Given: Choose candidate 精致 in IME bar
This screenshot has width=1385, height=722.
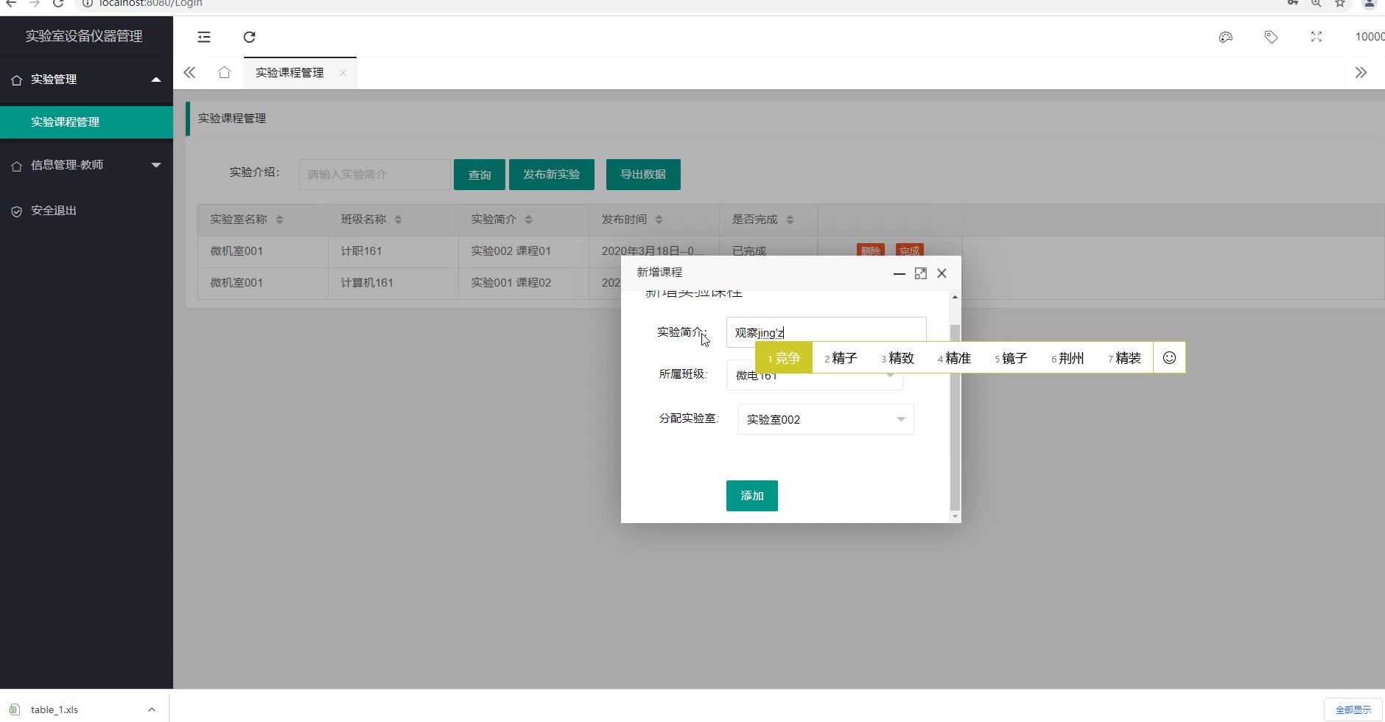Looking at the screenshot, I should (x=897, y=358).
